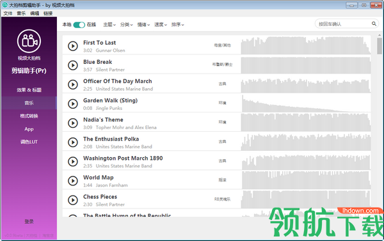Play Washington Post March 1890
The height and width of the screenshot is (241, 384).
(x=73, y=162)
